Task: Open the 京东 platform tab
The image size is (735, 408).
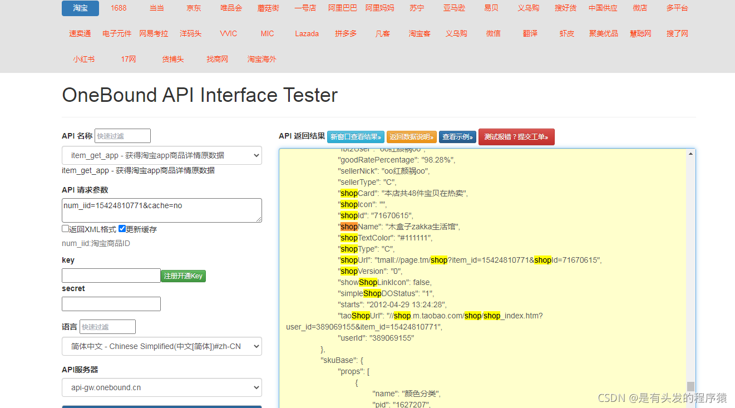Action: (194, 8)
